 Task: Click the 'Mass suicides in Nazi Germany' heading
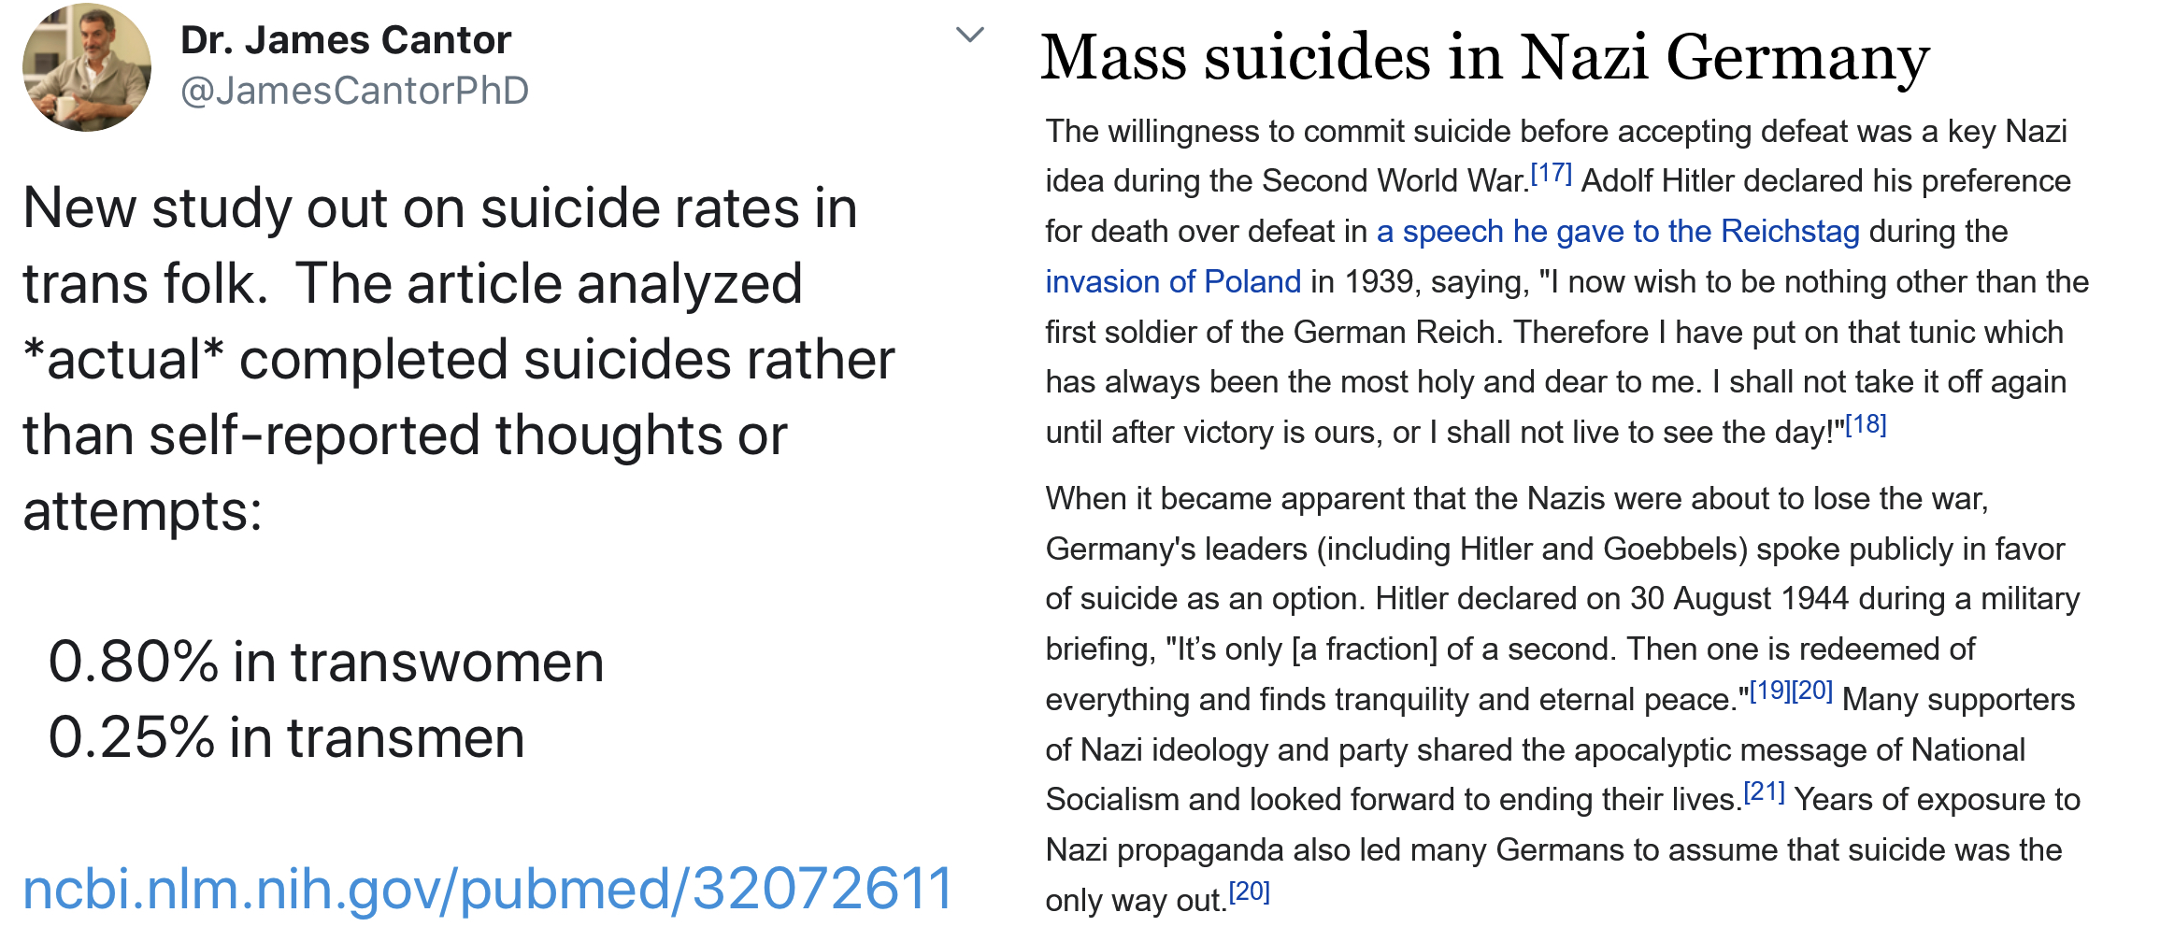pyautogui.click(x=1485, y=58)
